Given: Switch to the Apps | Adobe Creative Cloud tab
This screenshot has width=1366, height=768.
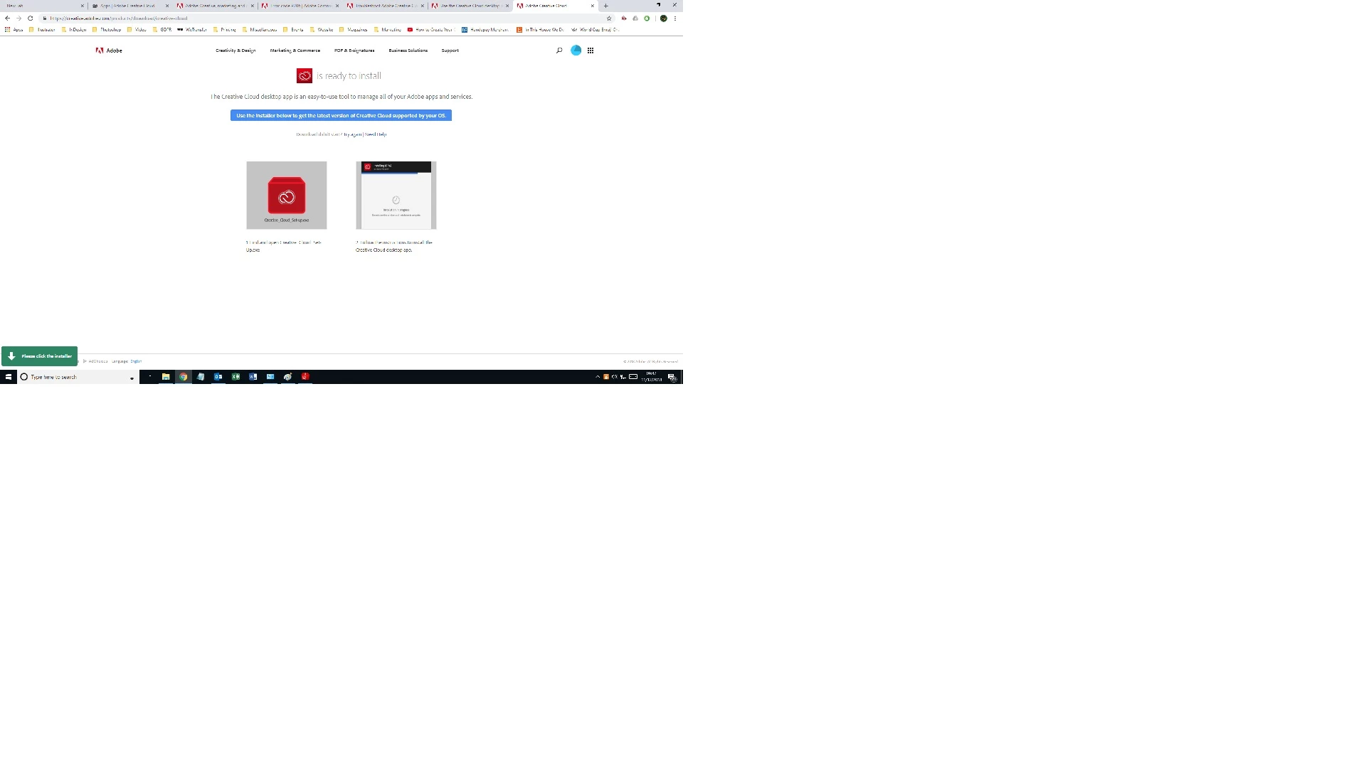Looking at the screenshot, I should point(128,6).
